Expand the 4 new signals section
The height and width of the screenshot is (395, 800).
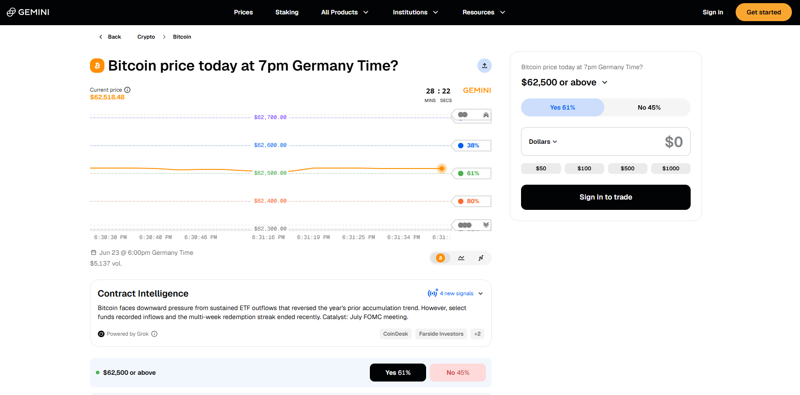[x=455, y=293]
